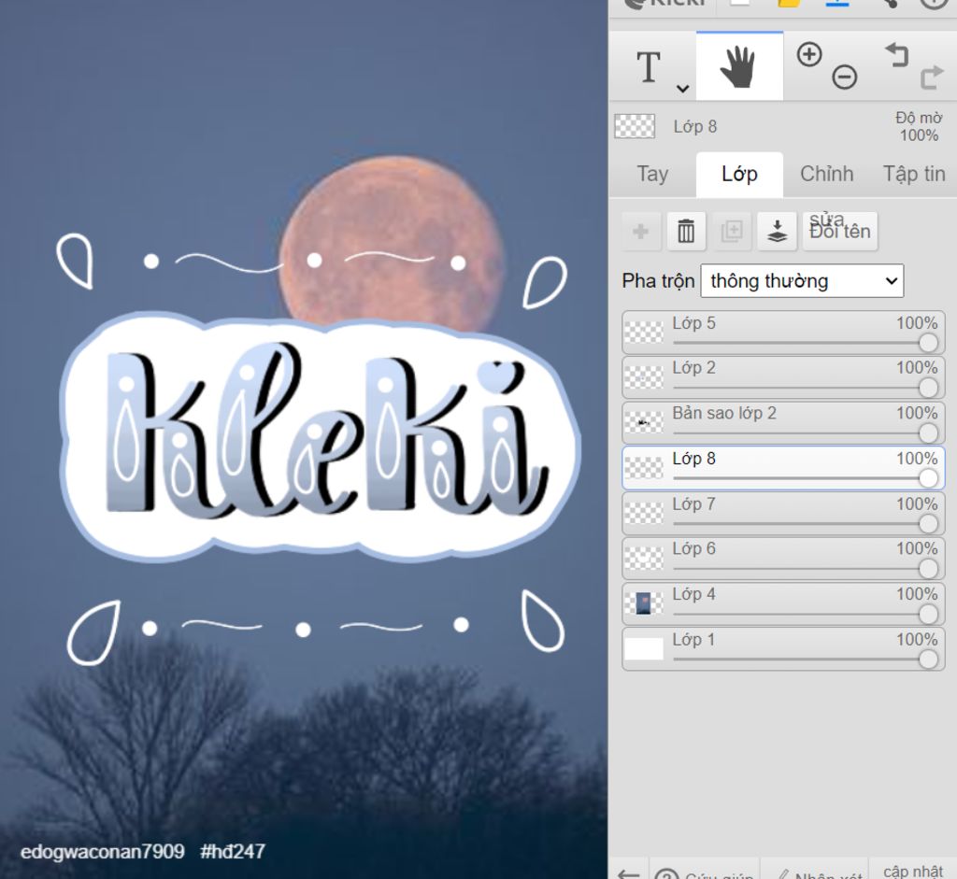Click the Lớp 8 layer thumbnail in list
Screen dimensions: 957x879
[643, 468]
